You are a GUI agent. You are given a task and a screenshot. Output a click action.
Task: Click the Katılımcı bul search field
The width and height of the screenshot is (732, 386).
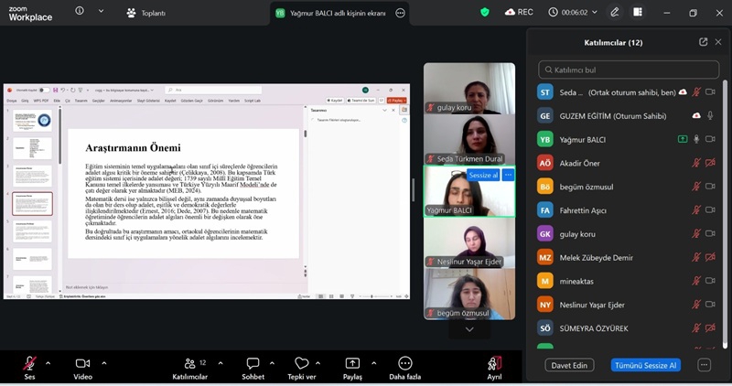(629, 70)
